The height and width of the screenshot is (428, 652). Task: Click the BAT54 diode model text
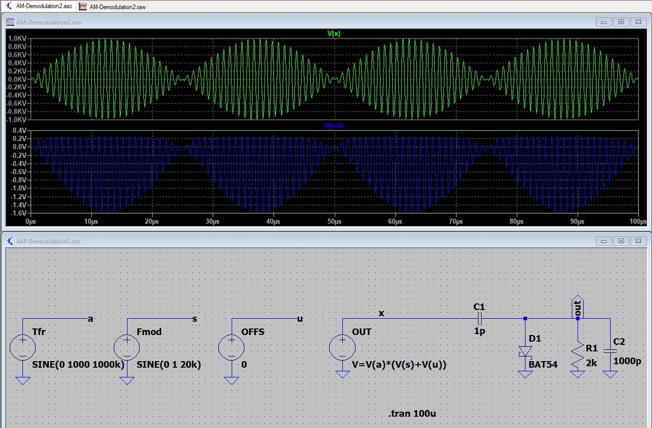tap(543, 364)
